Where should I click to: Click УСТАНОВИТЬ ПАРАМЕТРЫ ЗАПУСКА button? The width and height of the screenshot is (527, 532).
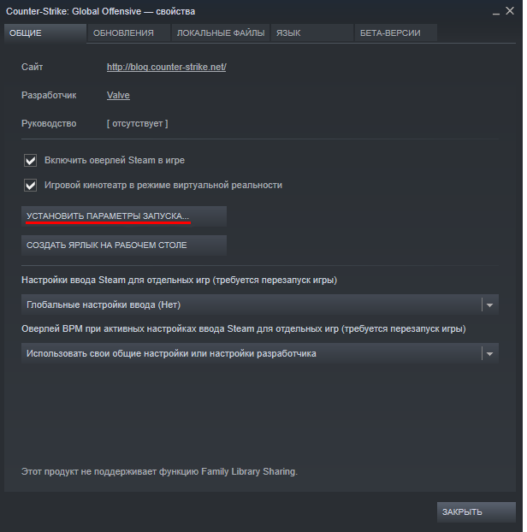[x=123, y=216]
